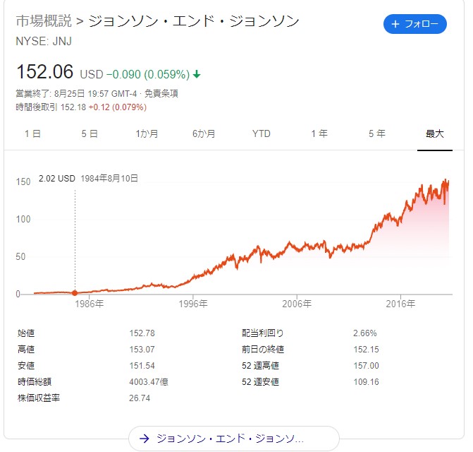Viewport: 473px width, 452px height.
Task: Select the 1日 time range tab
Action: tap(32, 133)
